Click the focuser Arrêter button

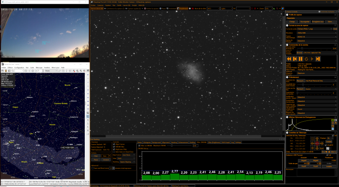[329, 163]
